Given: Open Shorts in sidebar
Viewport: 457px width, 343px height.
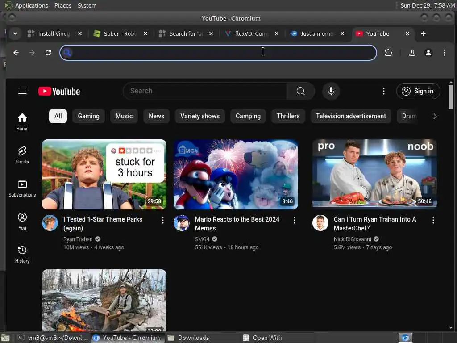Looking at the screenshot, I should (22, 155).
